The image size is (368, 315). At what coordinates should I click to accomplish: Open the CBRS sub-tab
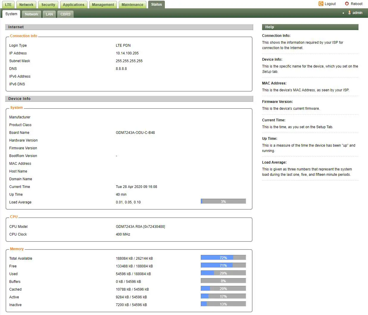coord(65,14)
